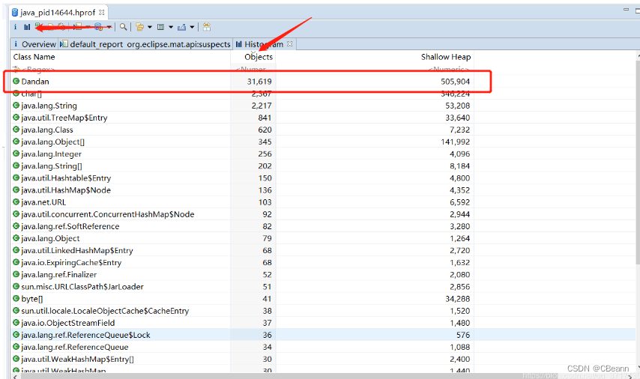The image size is (640, 379).
Task: Click the class icon beside java.lang.Class
Action: pos(16,130)
